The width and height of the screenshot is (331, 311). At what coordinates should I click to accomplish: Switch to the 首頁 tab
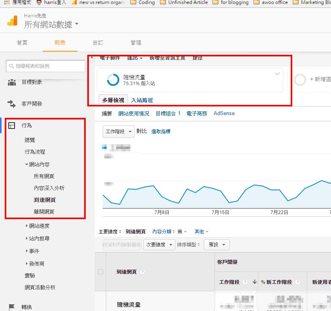tap(22, 43)
